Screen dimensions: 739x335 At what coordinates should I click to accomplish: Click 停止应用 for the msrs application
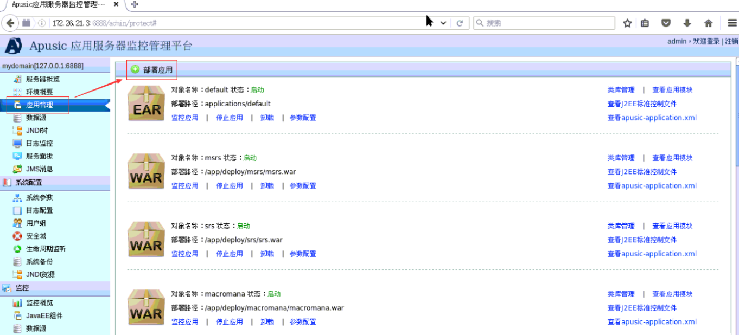click(230, 186)
